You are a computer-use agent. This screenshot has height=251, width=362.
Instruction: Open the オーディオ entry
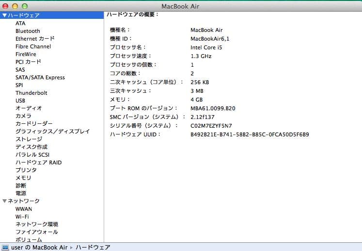pyautogui.click(x=29, y=108)
